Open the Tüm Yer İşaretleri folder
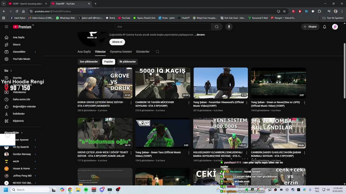 point(333,18)
